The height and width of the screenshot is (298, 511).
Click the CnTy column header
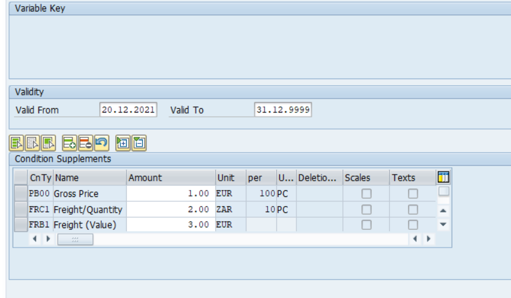click(41, 178)
